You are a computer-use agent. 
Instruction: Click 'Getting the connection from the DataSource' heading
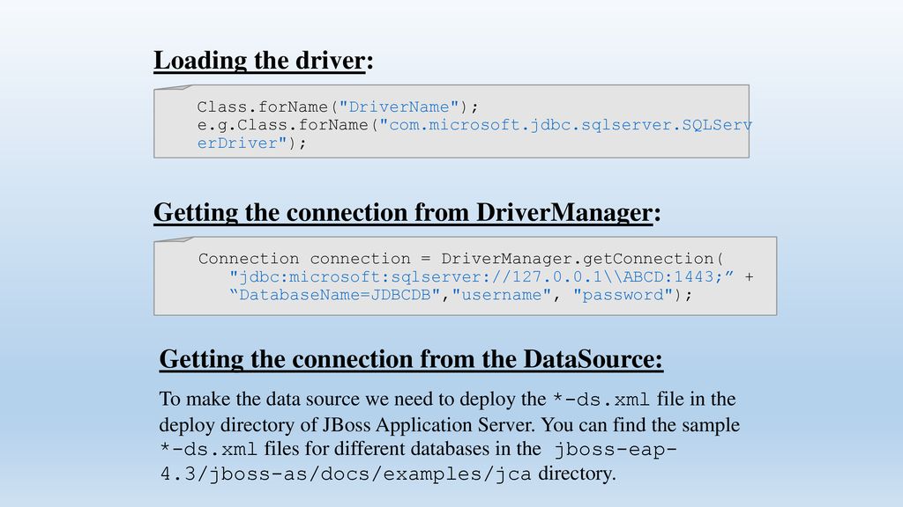click(x=411, y=359)
